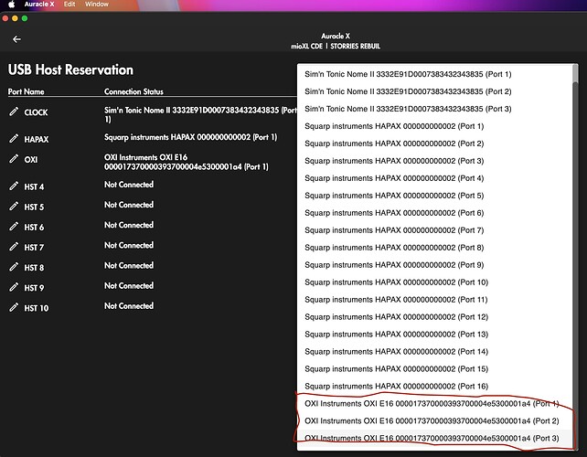
Task: Edit the HST 10 port name pencil
Action: 14,307
